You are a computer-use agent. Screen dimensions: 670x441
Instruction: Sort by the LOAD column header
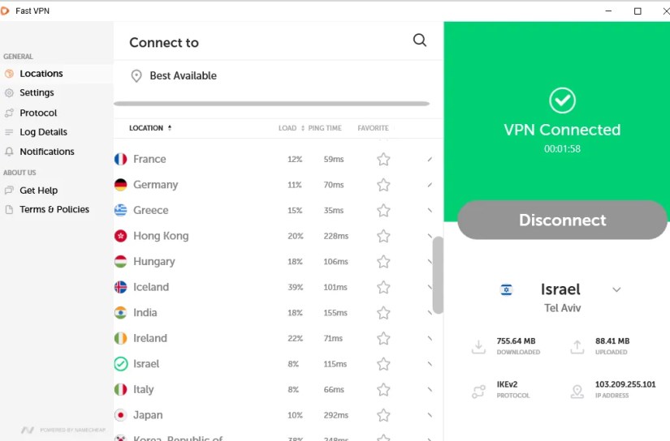pos(287,128)
